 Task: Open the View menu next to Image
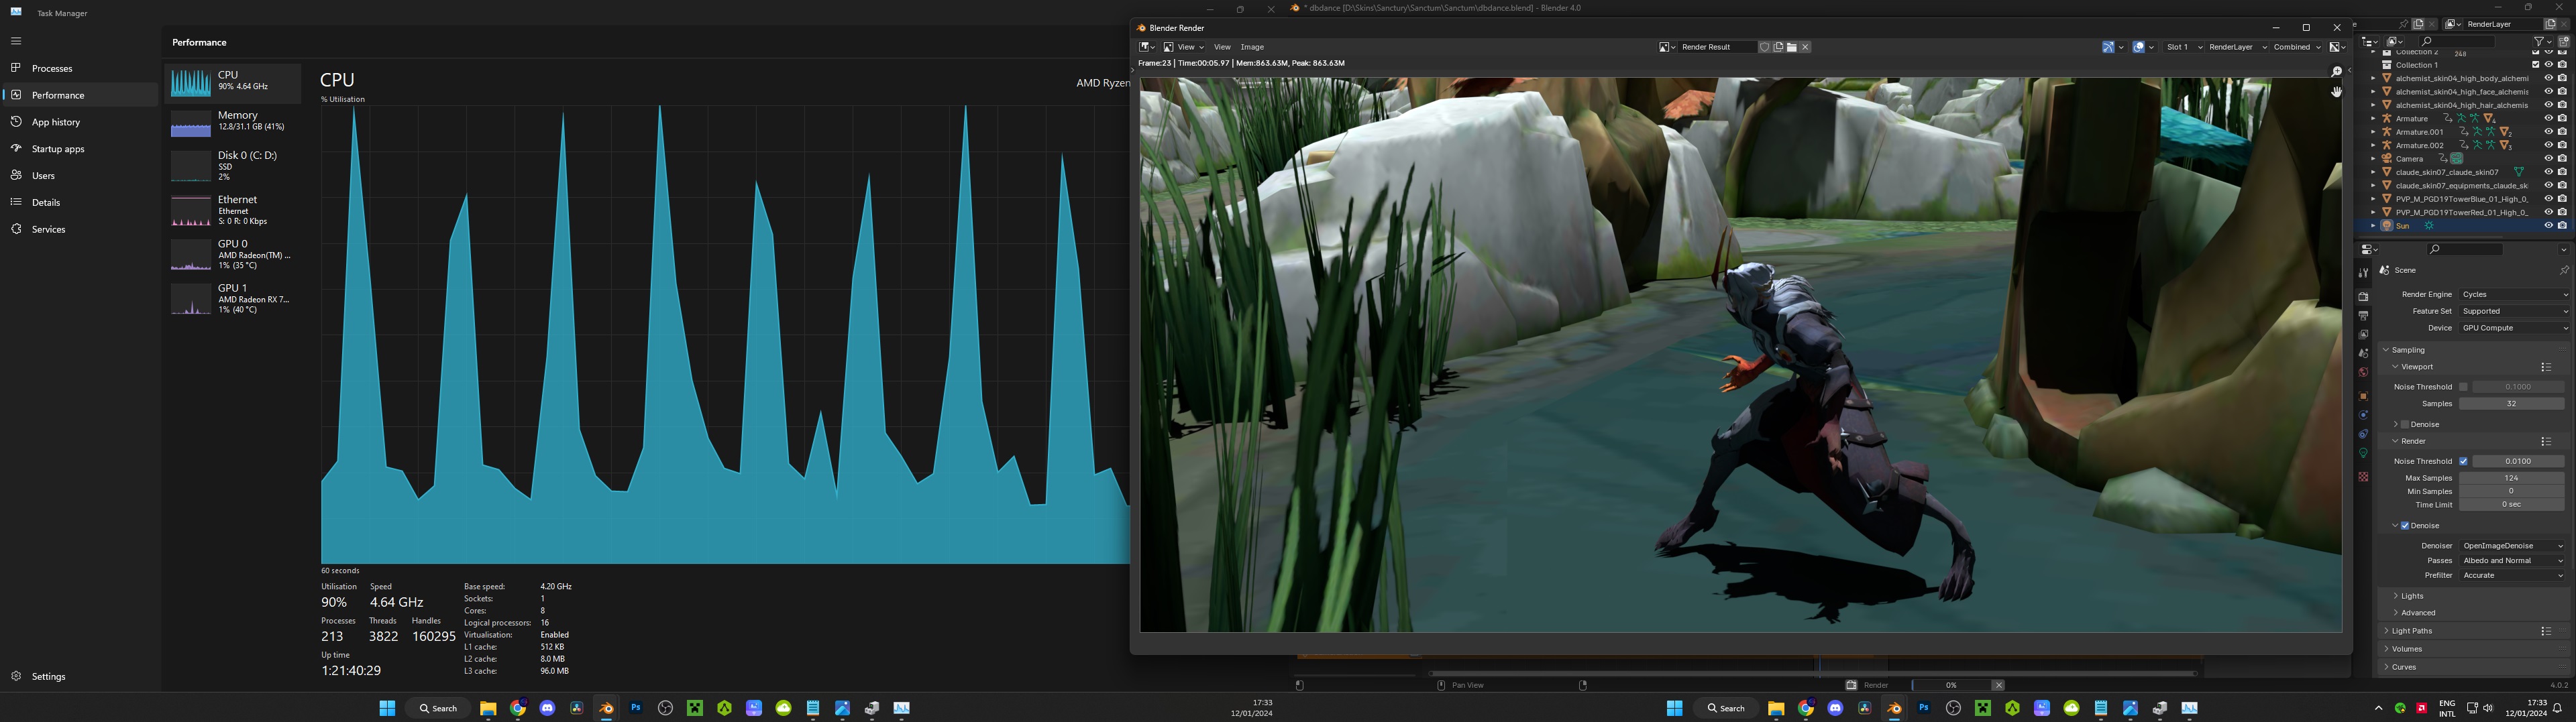(x=1222, y=47)
